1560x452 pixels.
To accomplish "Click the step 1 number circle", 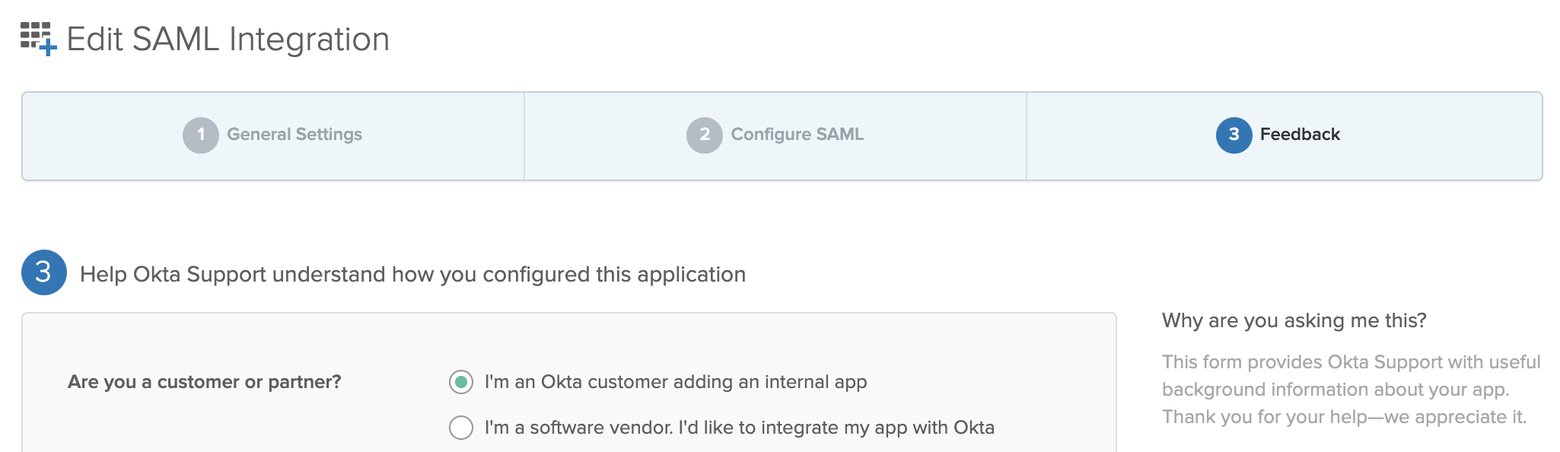I will (201, 135).
